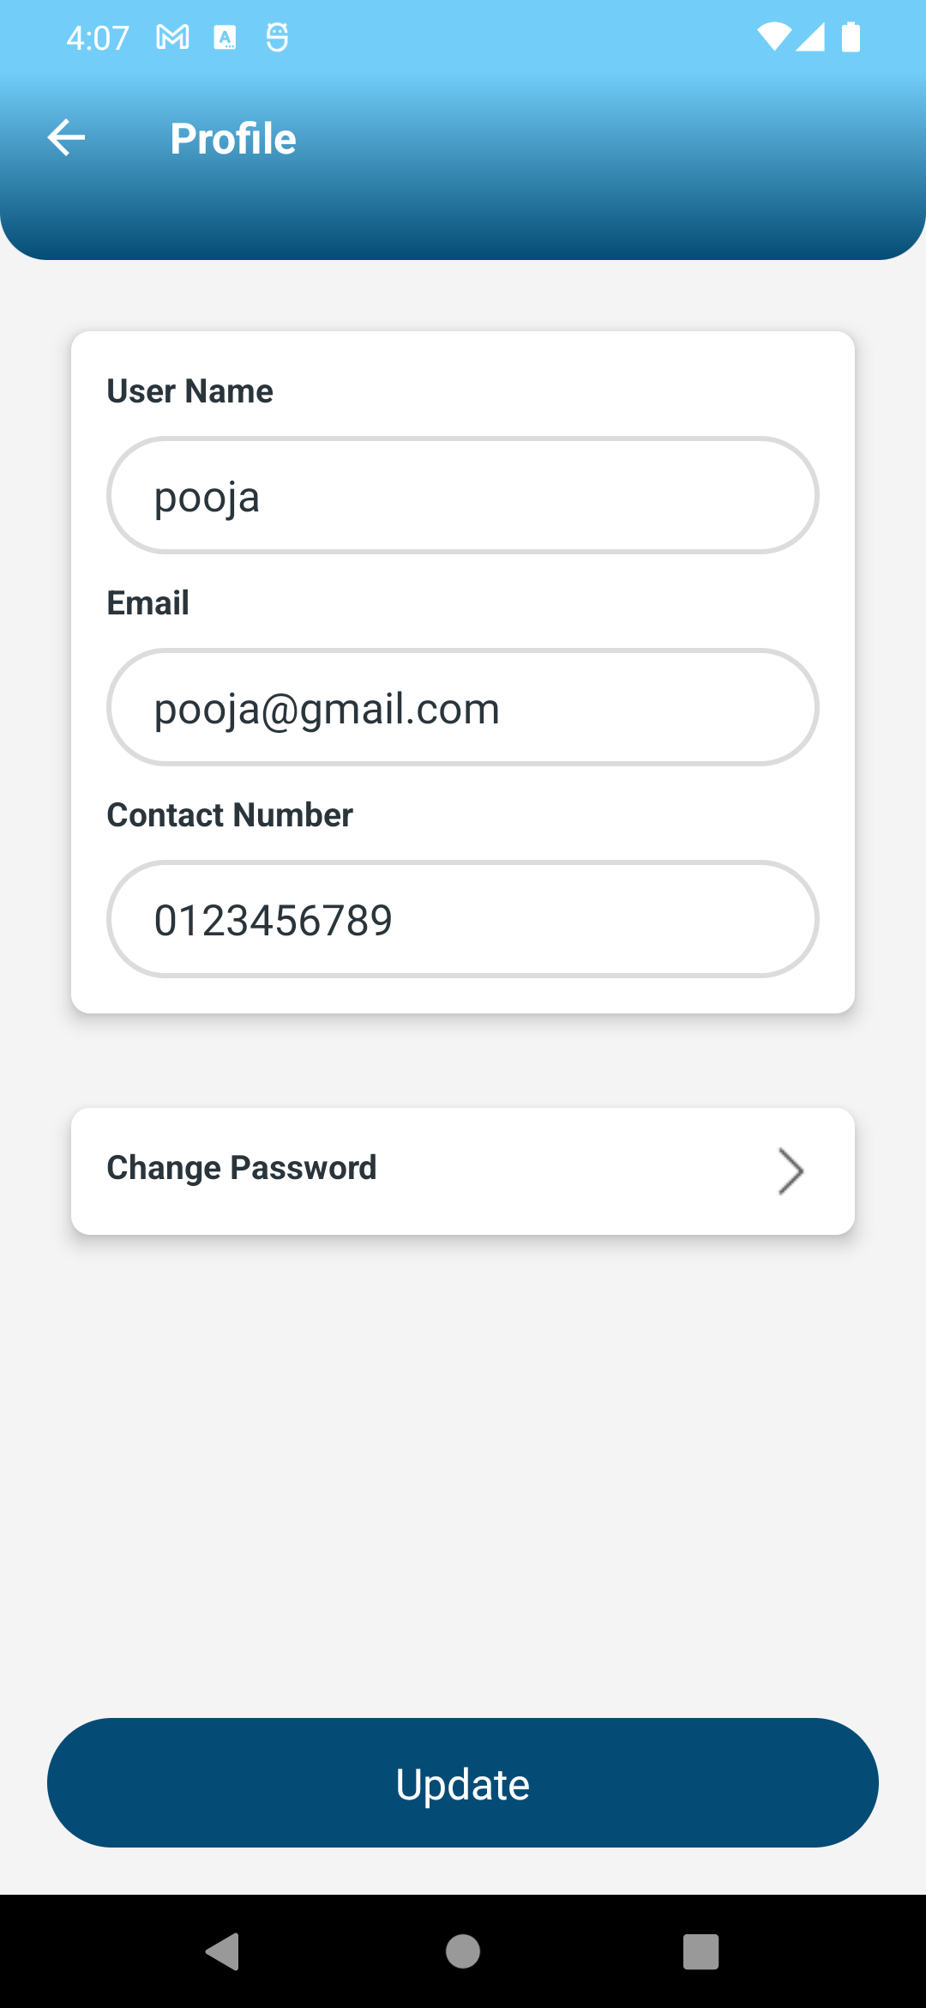Viewport: 926px width, 2008px height.
Task: Tap the Profile title text
Action: [x=233, y=139]
